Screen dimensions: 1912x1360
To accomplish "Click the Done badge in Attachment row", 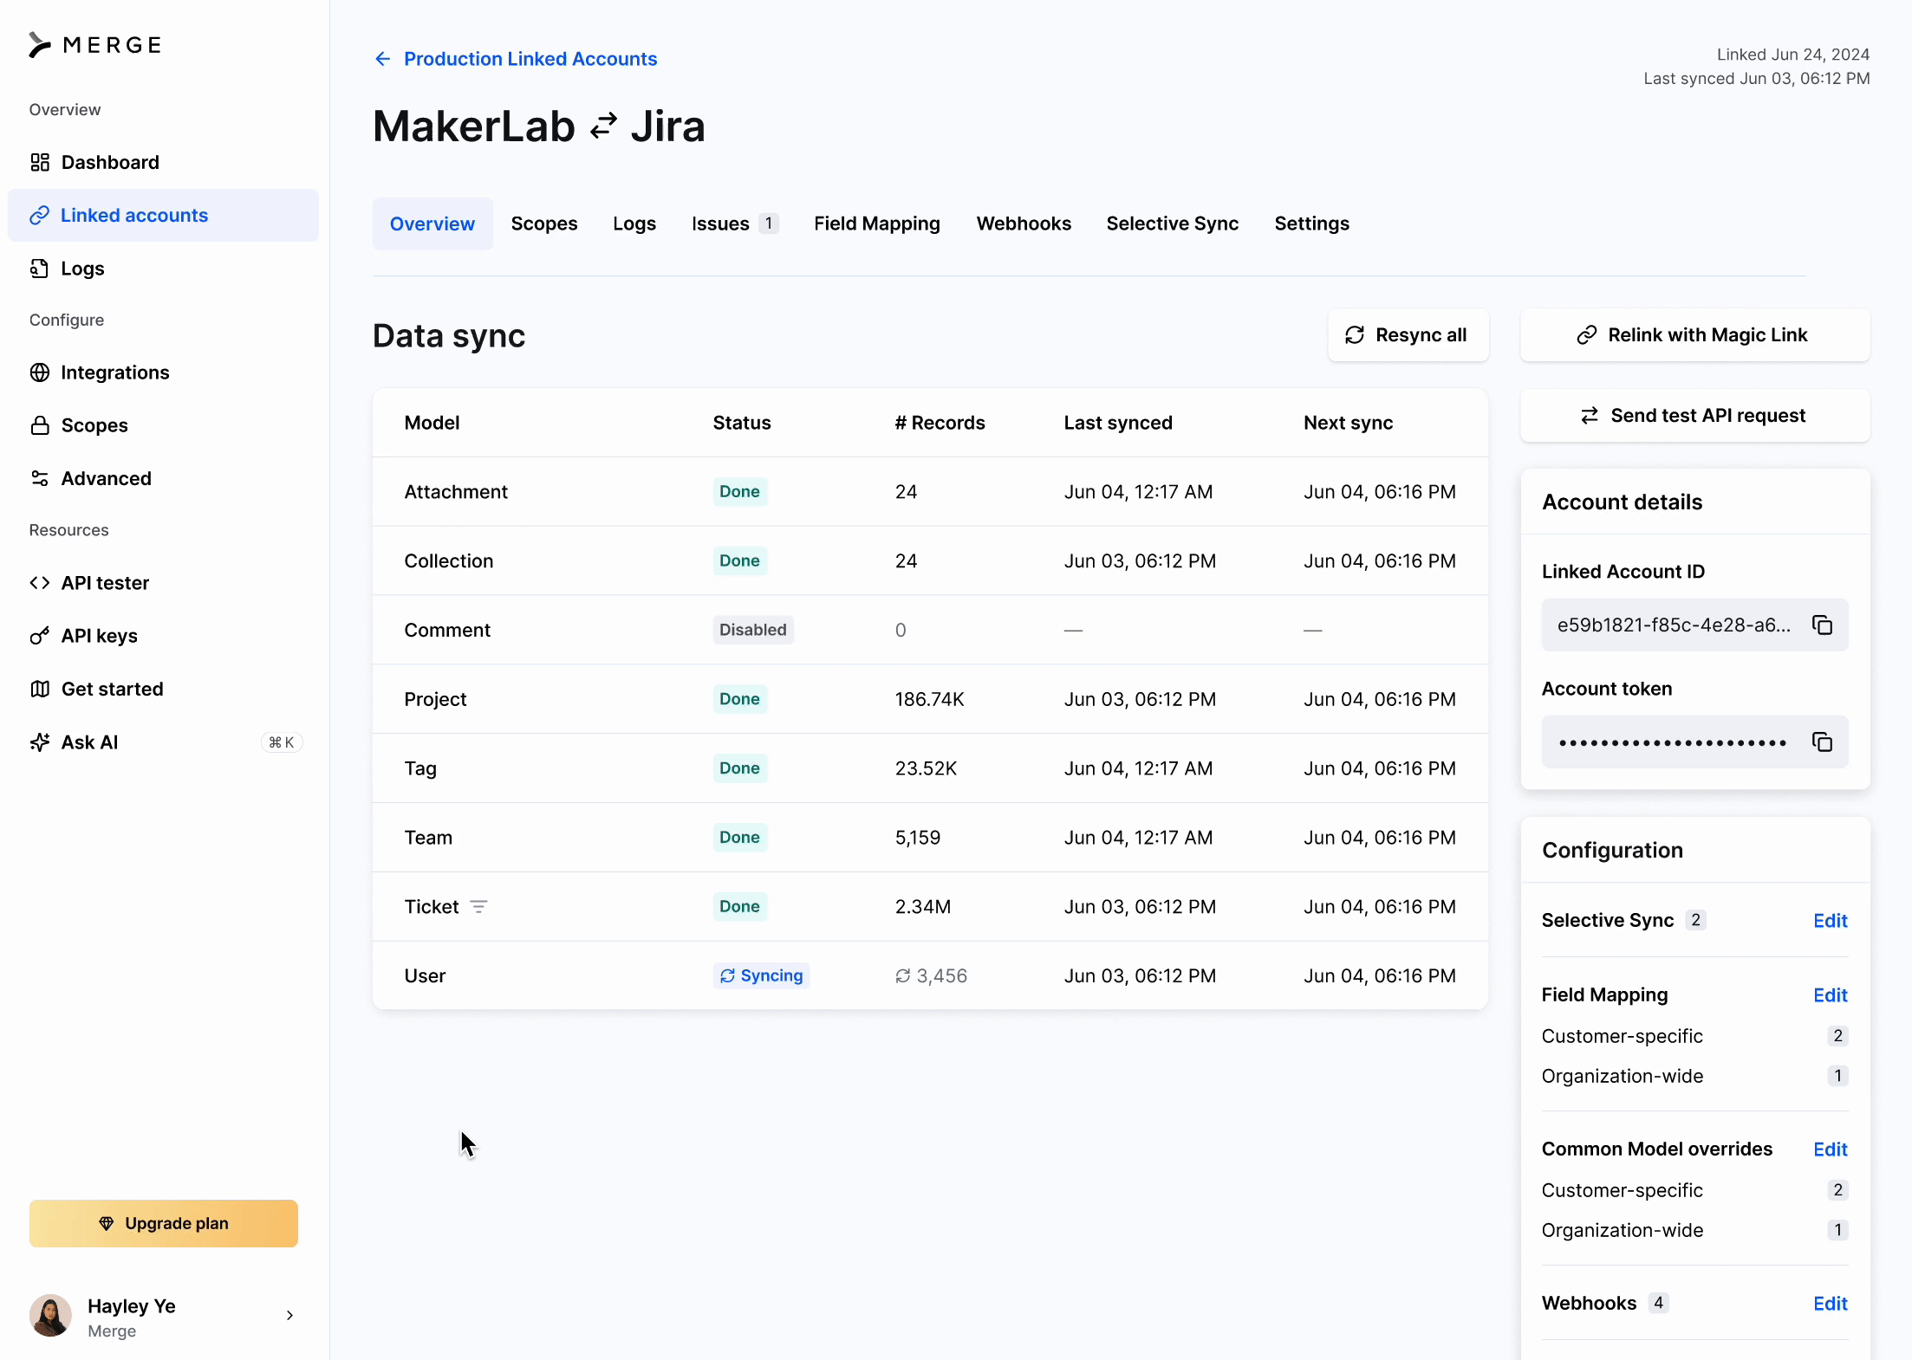I will (739, 491).
